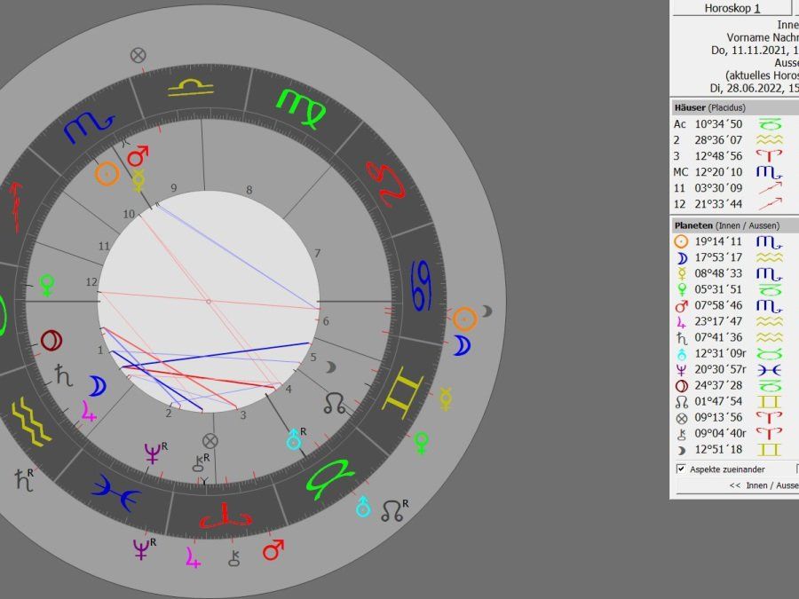Click the outer cyan Uranus glyph below Taurus
Viewport: 799px width, 599px height.
(x=363, y=507)
